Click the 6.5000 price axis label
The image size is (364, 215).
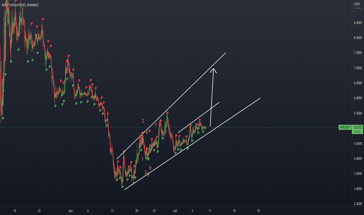358,83
